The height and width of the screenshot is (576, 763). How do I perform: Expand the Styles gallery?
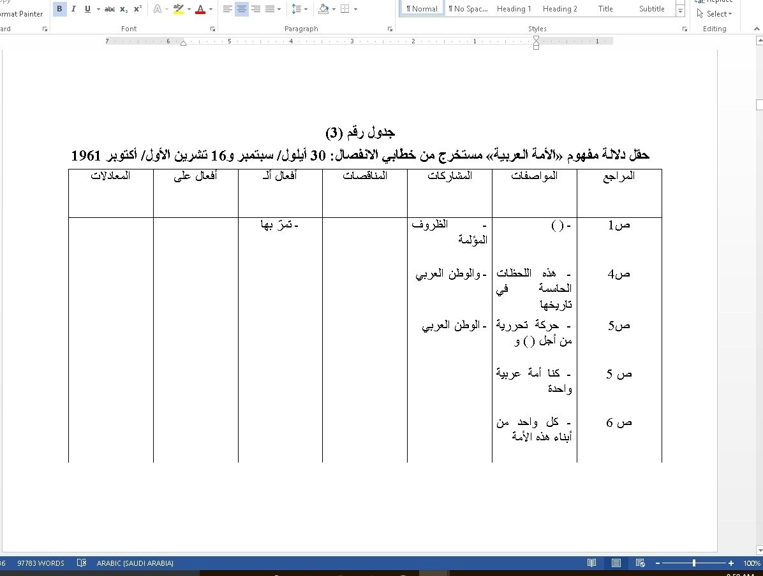[x=680, y=11]
